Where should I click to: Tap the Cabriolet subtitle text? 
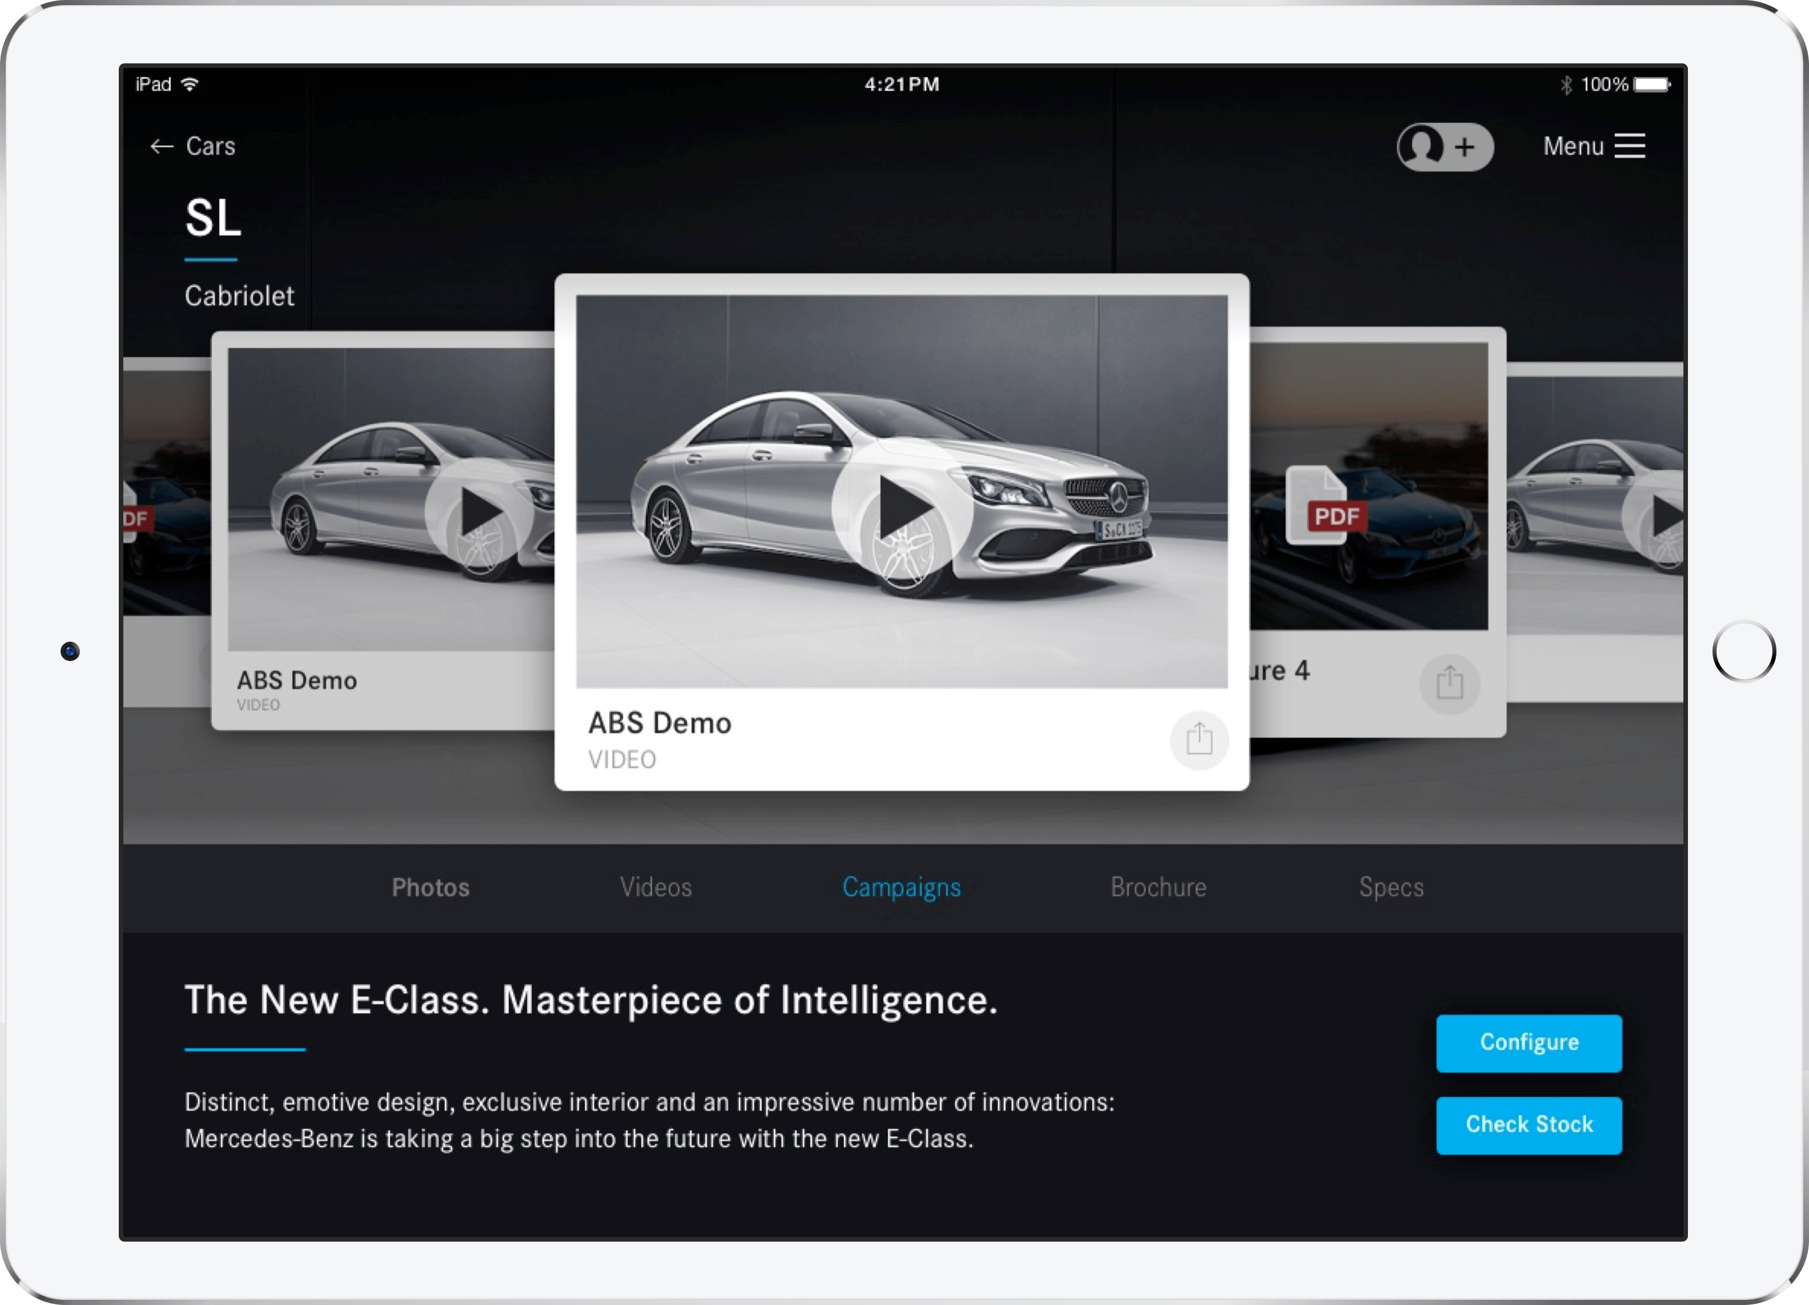(x=239, y=296)
